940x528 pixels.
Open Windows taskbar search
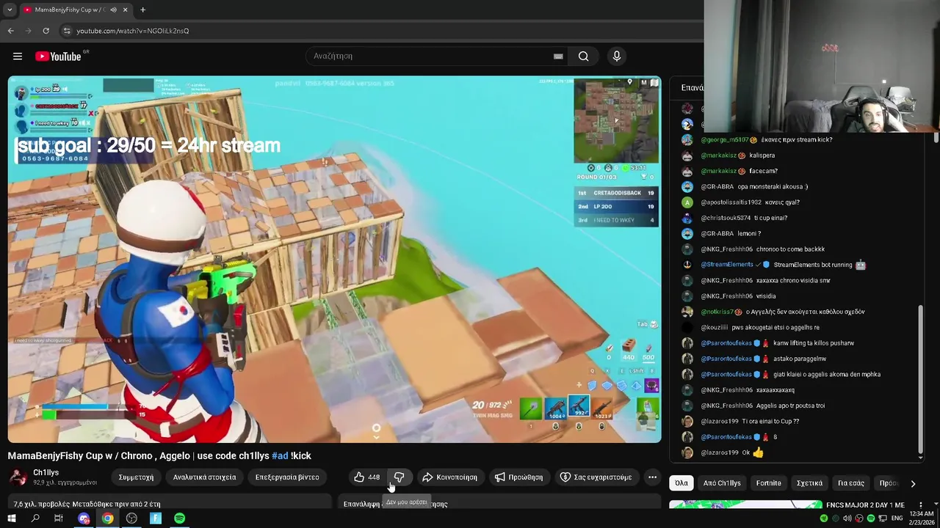[x=35, y=518]
